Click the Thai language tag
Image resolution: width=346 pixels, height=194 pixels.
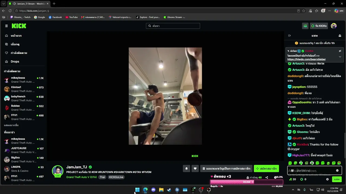(x=102, y=177)
